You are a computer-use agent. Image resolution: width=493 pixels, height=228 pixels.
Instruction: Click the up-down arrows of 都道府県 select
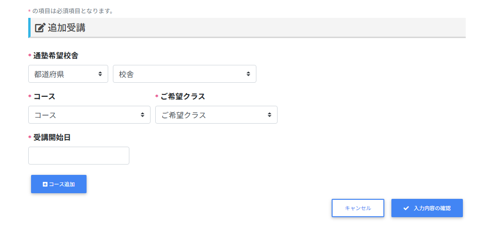pyautogui.click(x=100, y=74)
